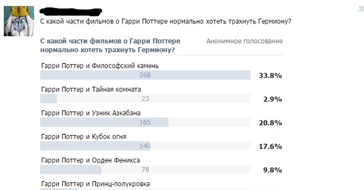Select the "Узник Азкабана" poll option
This screenshot has height=190, width=364.
click(91, 113)
